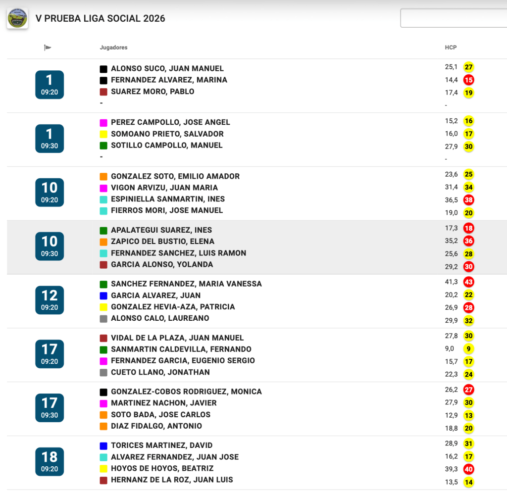Click the Jugadores column header
Viewport: 507px width, 492px height.
click(x=113, y=48)
